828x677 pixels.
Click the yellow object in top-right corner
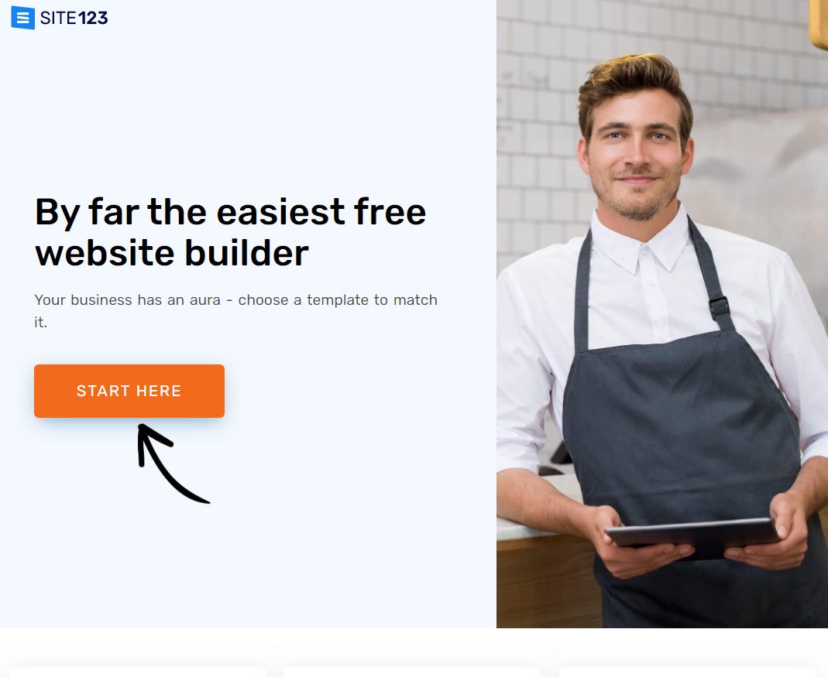coord(819,24)
